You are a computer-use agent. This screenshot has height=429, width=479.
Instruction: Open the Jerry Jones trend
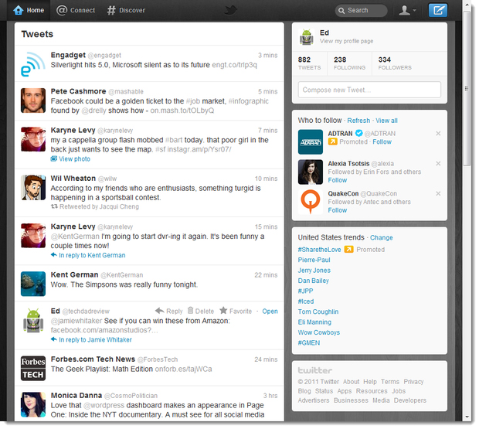(314, 271)
